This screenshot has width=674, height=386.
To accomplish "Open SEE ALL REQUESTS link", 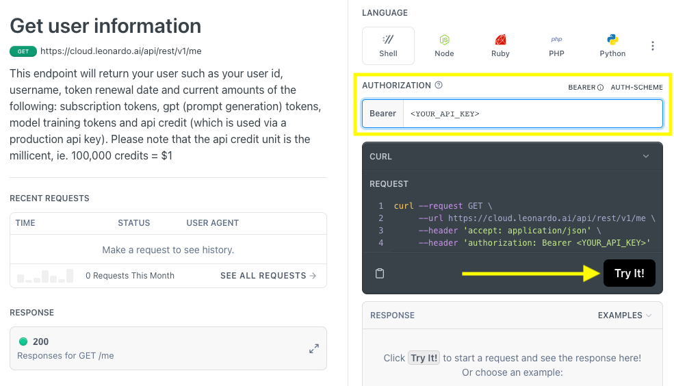I will [268, 276].
